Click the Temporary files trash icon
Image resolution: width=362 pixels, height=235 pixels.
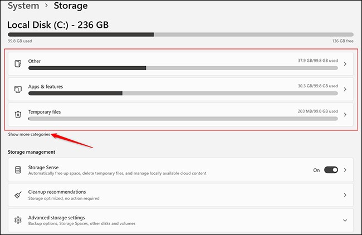point(18,115)
